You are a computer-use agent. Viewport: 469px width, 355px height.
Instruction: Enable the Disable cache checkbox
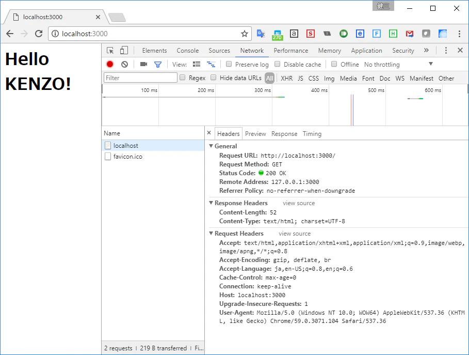coord(277,64)
